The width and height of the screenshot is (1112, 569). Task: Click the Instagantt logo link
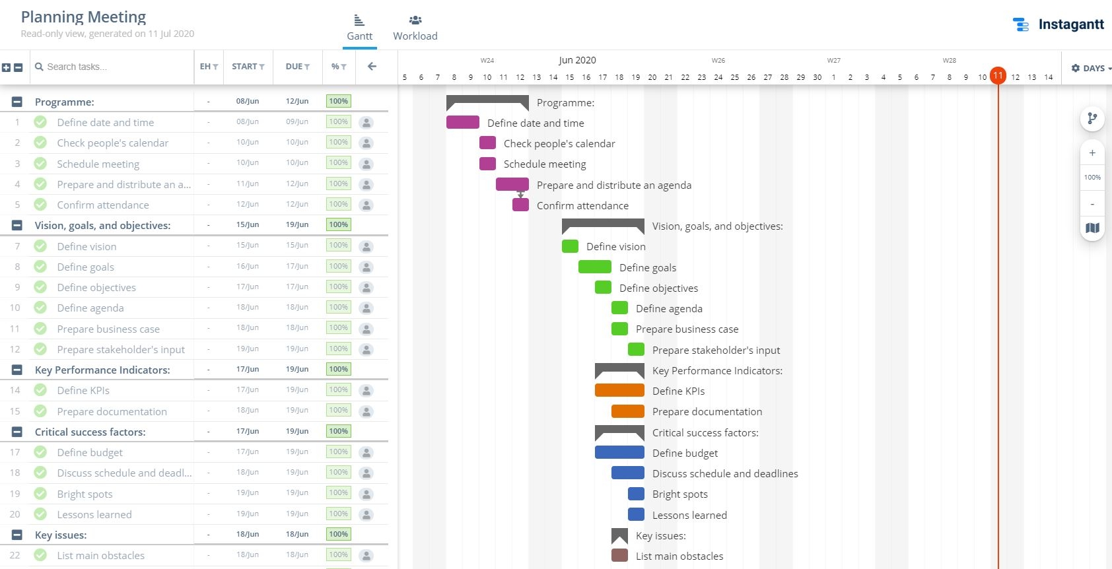tap(1058, 24)
